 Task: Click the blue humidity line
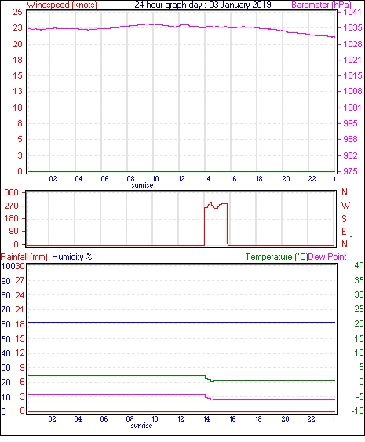[x=182, y=322]
